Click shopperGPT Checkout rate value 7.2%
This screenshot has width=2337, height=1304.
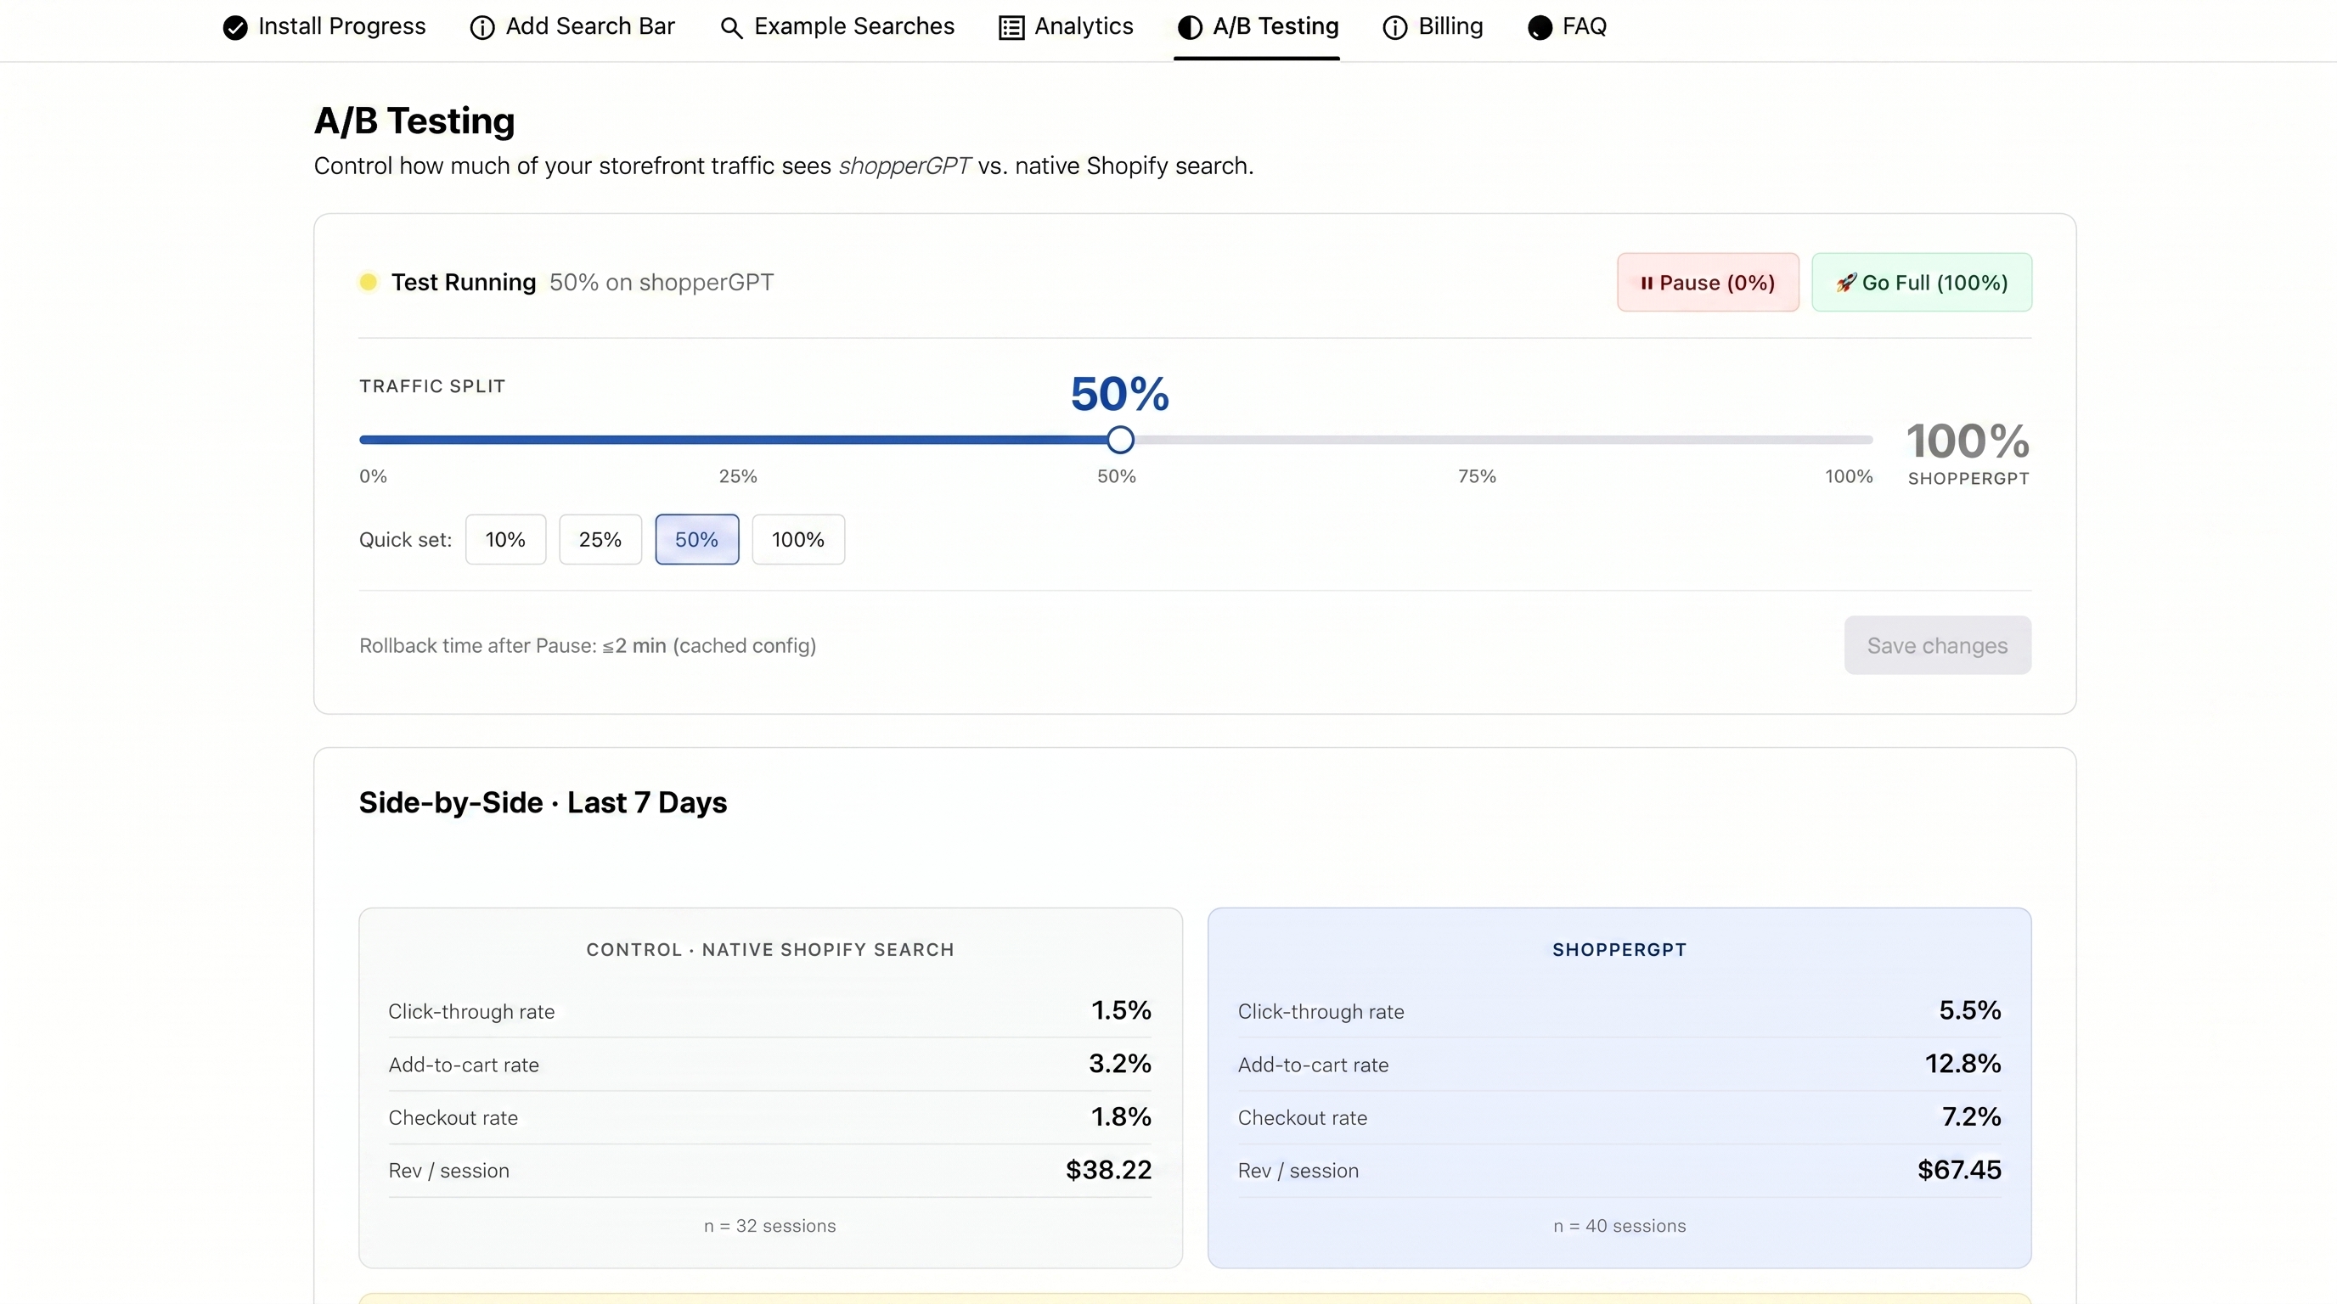coord(1971,1116)
